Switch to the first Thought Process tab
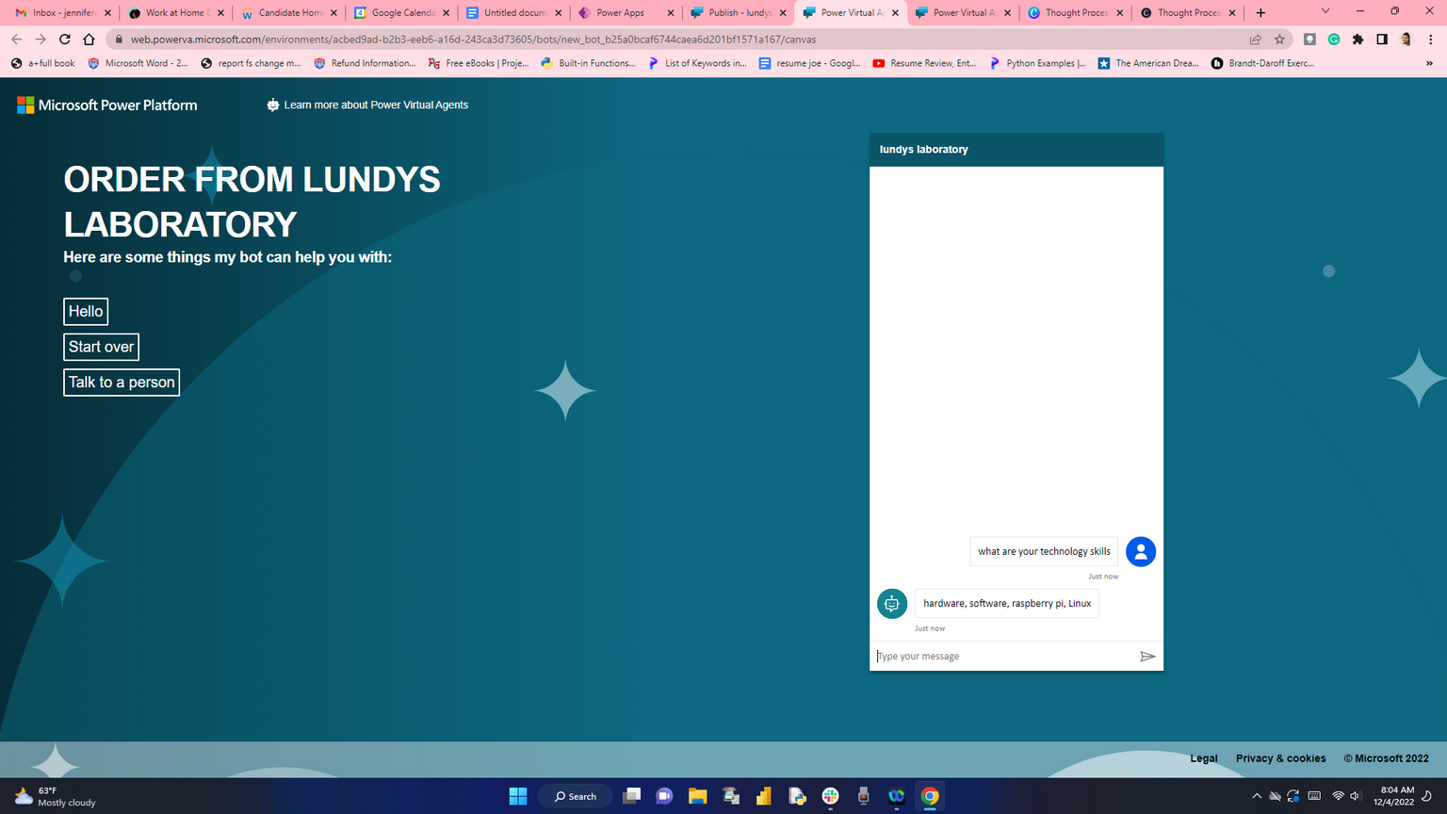This screenshot has height=814, width=1447. [1076, 13]
